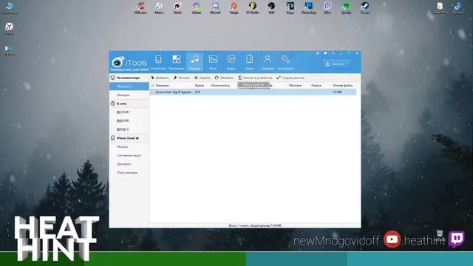Sort by the Время column header
Viewport: 473px width, 266px height.
200,86
